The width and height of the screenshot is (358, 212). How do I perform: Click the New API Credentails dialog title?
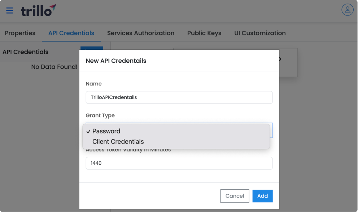pyautogui.click(x=116, y=61)
